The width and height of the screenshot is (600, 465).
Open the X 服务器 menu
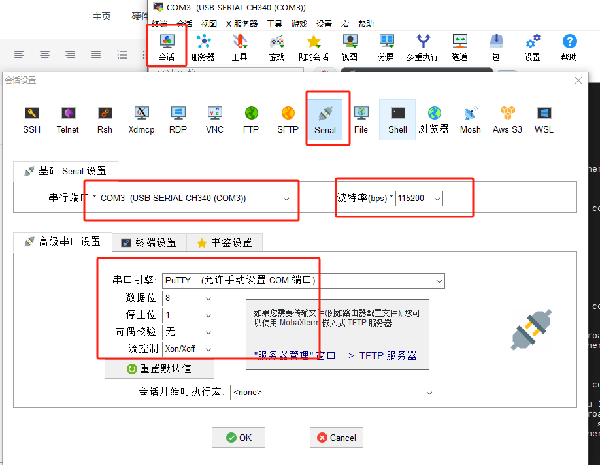(x=242, y=24)
